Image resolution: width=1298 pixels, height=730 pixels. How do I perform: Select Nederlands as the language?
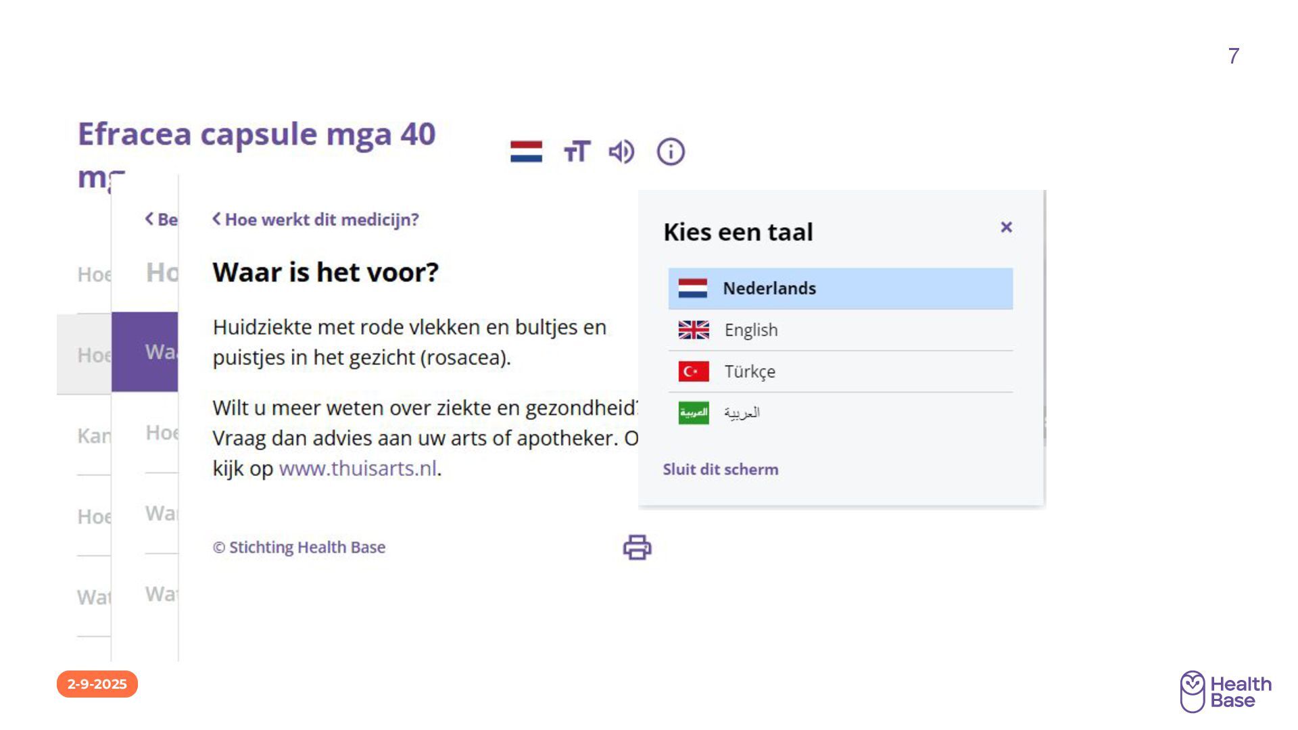[769, 289]
